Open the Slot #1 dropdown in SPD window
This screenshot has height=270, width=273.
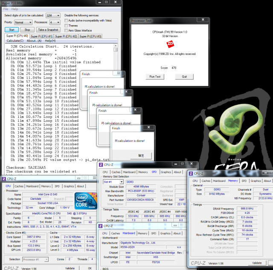pos(113,182)
